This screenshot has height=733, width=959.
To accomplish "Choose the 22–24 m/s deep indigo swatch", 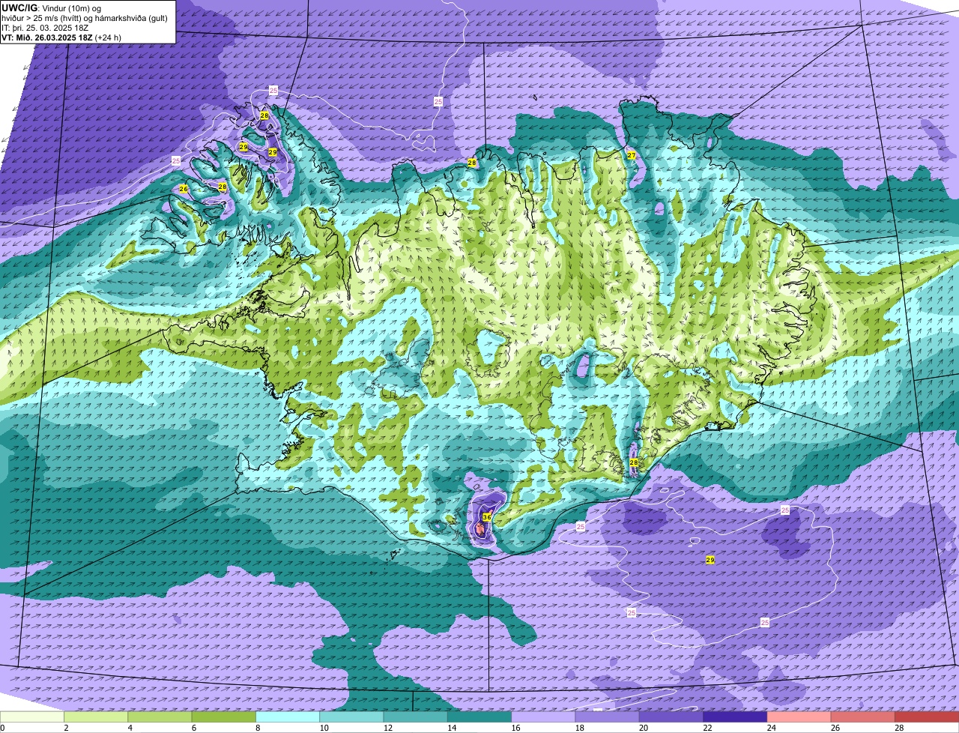I will [x=735, y=717].
